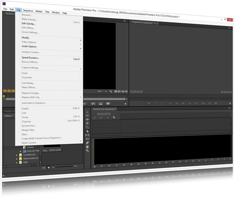Expand Área de Trab folder
Screen dimensions: 234x198
(x=20, y=151)
